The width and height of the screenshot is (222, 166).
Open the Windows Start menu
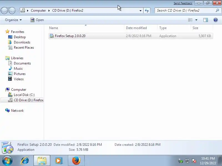tap(7, 161)
